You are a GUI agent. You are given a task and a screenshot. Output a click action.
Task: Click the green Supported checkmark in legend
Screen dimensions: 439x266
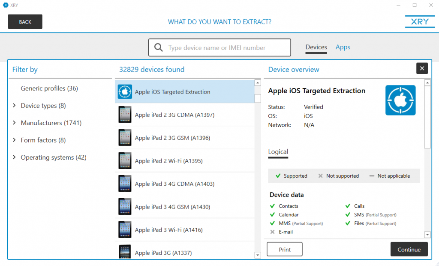click(278, 176)
